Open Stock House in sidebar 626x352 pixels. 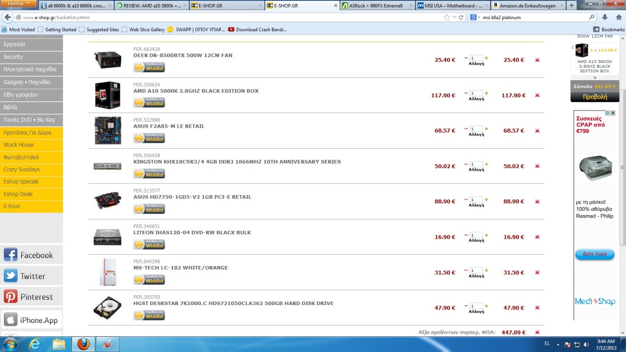31,145
